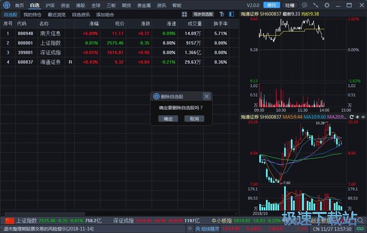Image resolution: width=367 pixels, height=233 pixels.
Task: Click the 同步自选股 sync button
Action: (203, 14)
